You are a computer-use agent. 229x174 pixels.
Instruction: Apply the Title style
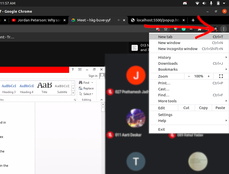44,88
